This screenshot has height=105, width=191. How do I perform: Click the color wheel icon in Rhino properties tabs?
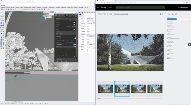point(80,12)
